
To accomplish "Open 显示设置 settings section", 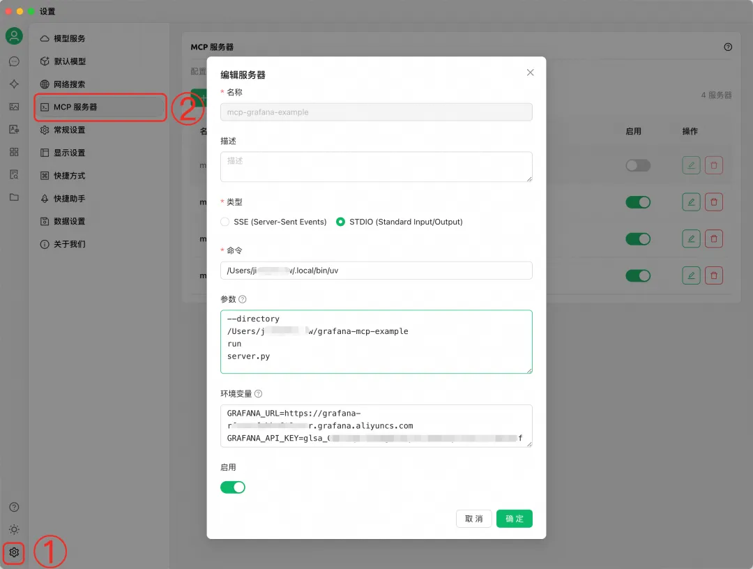I will [101, 153].
